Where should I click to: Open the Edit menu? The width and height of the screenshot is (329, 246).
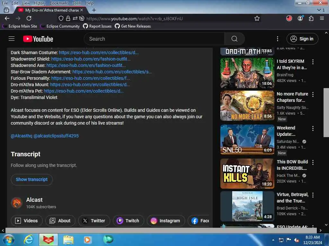point(15,3)
